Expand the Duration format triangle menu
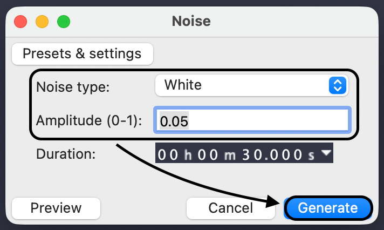 [x=326, y=153]
